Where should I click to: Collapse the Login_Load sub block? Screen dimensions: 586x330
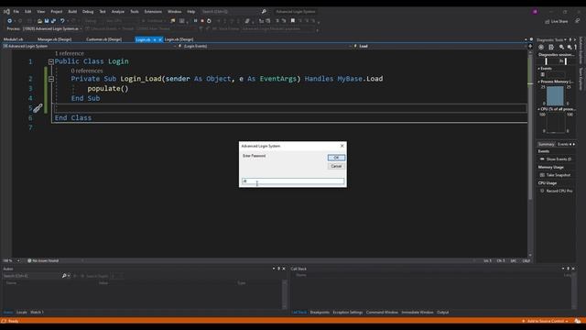click(51, 79)
